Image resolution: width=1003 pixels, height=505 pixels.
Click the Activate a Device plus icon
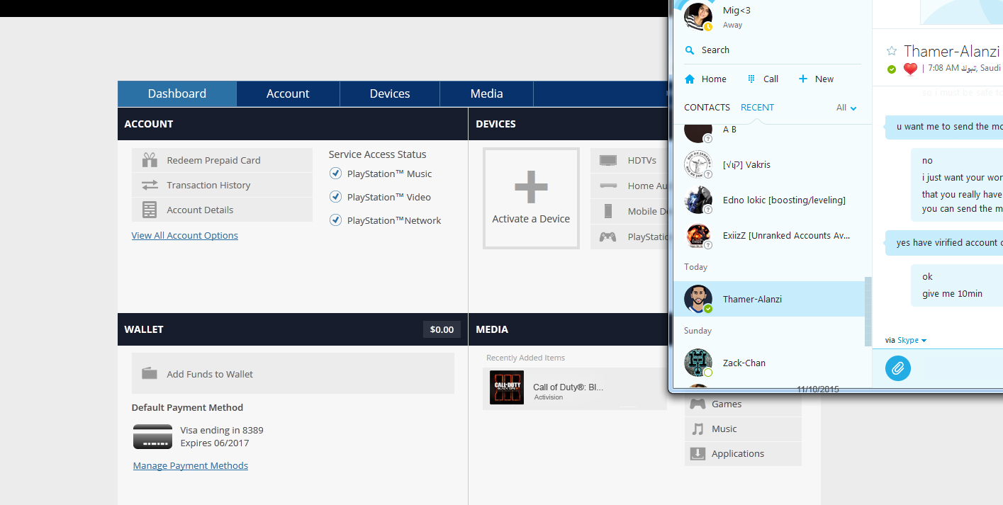click(x=531, y=187)
